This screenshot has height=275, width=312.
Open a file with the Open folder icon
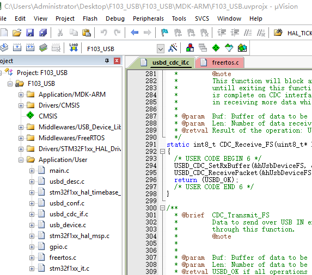(x=17, y=33)
